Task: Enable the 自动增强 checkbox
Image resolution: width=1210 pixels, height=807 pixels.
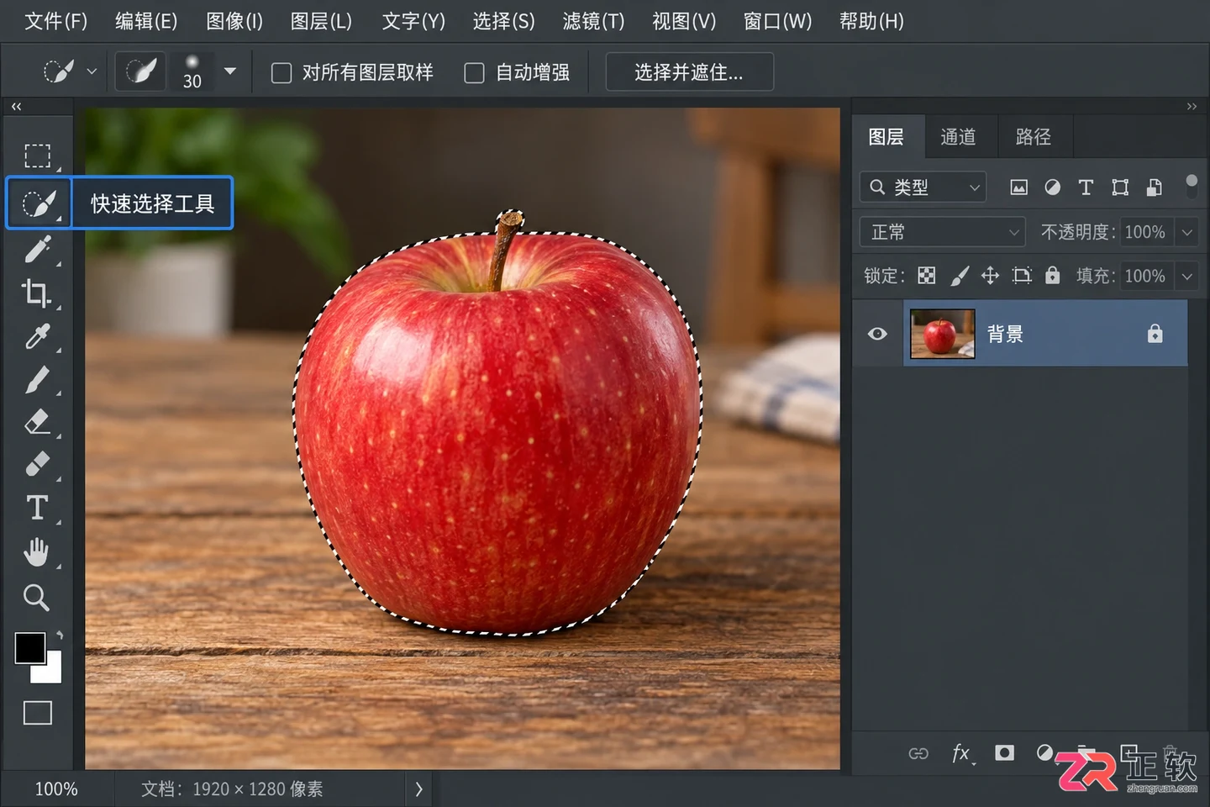Action: pyautogui.click(x=475, y=73)
